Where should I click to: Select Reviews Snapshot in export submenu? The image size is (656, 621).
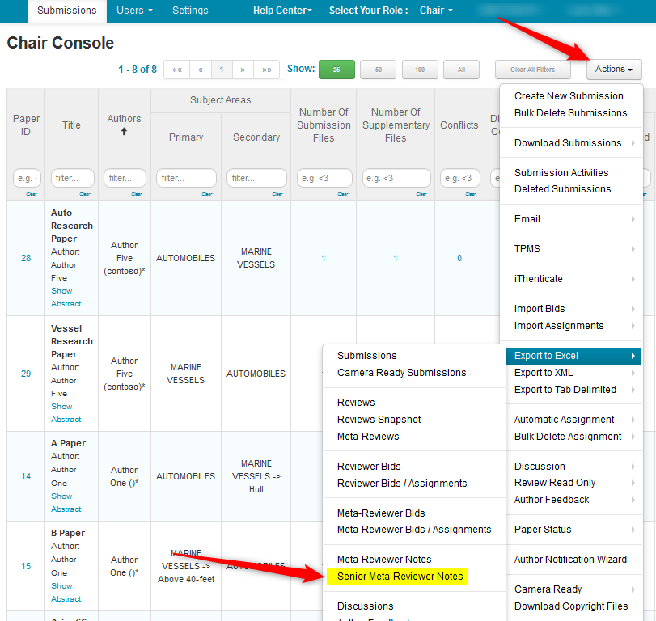tap(379, 420)
